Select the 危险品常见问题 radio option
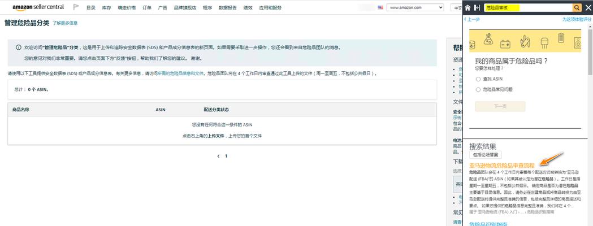The image size is (593, 226). (478, 90)
